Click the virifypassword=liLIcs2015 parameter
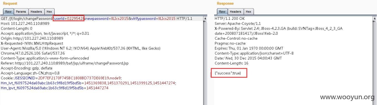This screenshot has height=105, width=377. pyautogui.click(x=153, y=19)
